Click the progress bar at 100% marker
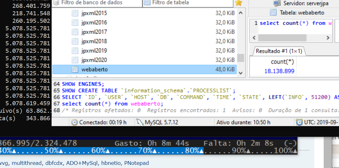The image size is (339, 168). [285, 151]
